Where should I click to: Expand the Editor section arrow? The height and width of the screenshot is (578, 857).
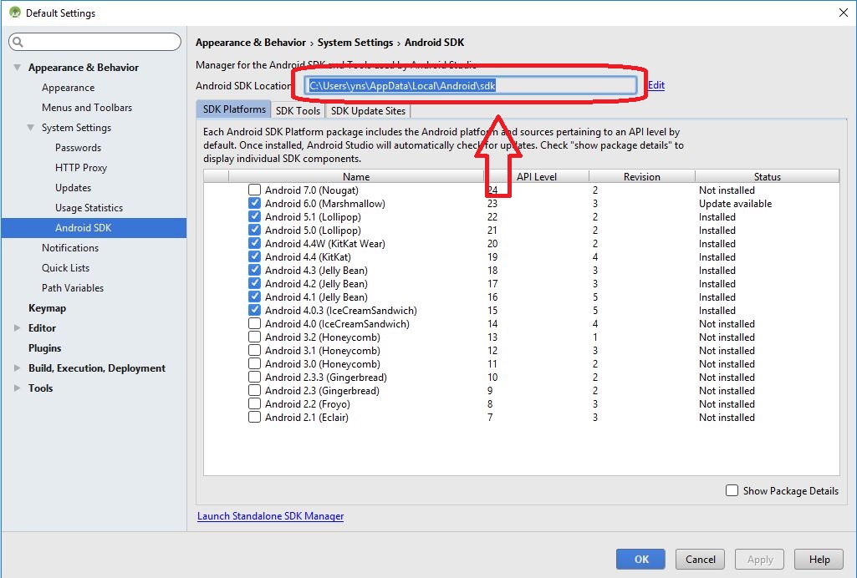tap(17, 328)
